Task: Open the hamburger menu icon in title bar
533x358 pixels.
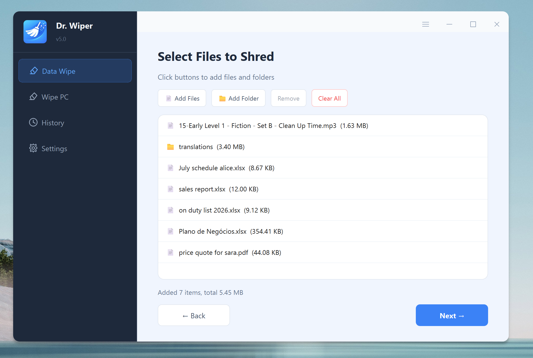Action: (x=426, y=24)
